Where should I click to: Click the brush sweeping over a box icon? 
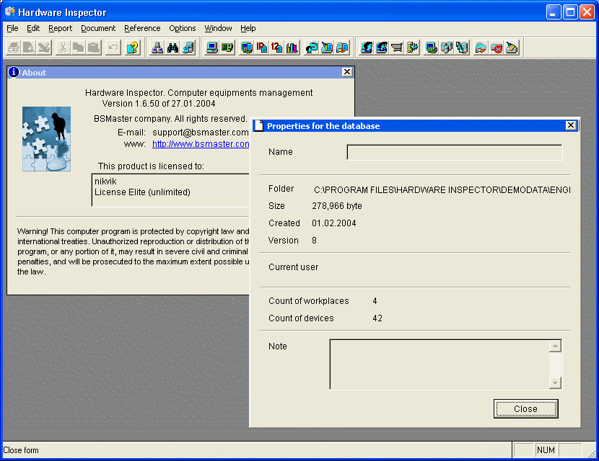pyautogui.click(x=512, y=48)
